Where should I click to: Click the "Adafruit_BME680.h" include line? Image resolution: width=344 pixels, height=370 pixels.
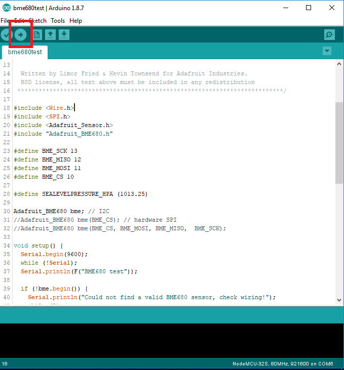63,134
